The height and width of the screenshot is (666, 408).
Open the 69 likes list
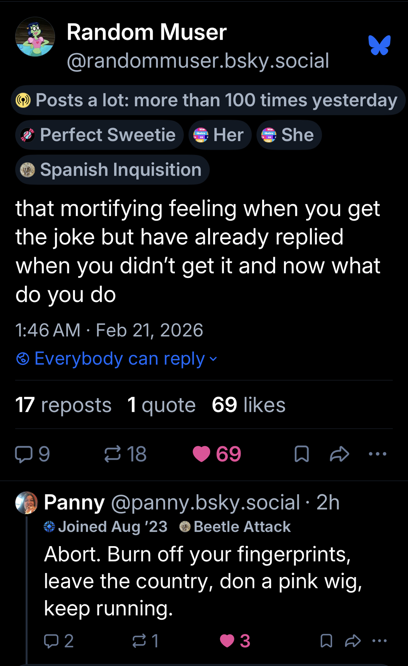point(248,405)
